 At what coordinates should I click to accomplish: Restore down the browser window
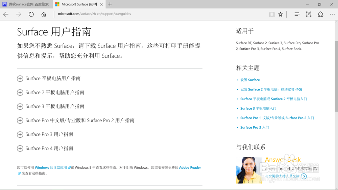tap(319, 4)
